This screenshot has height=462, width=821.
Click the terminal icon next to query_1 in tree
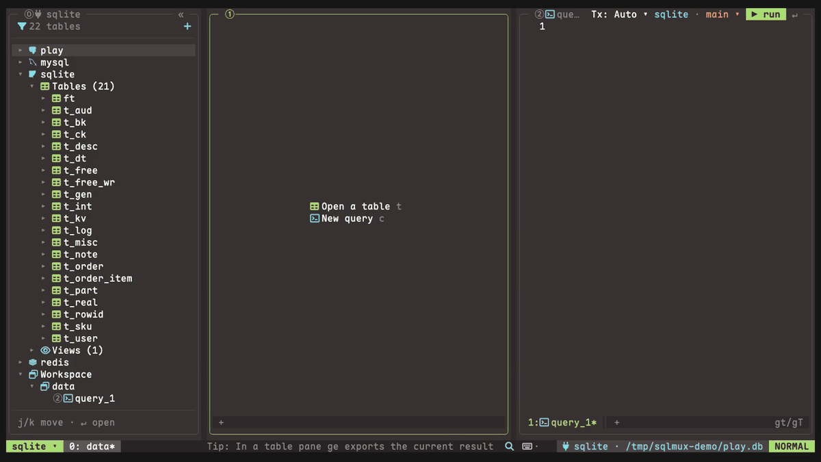(x=68, y=398)
